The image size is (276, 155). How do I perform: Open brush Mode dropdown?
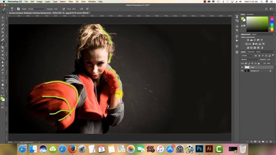click(36, 9)
